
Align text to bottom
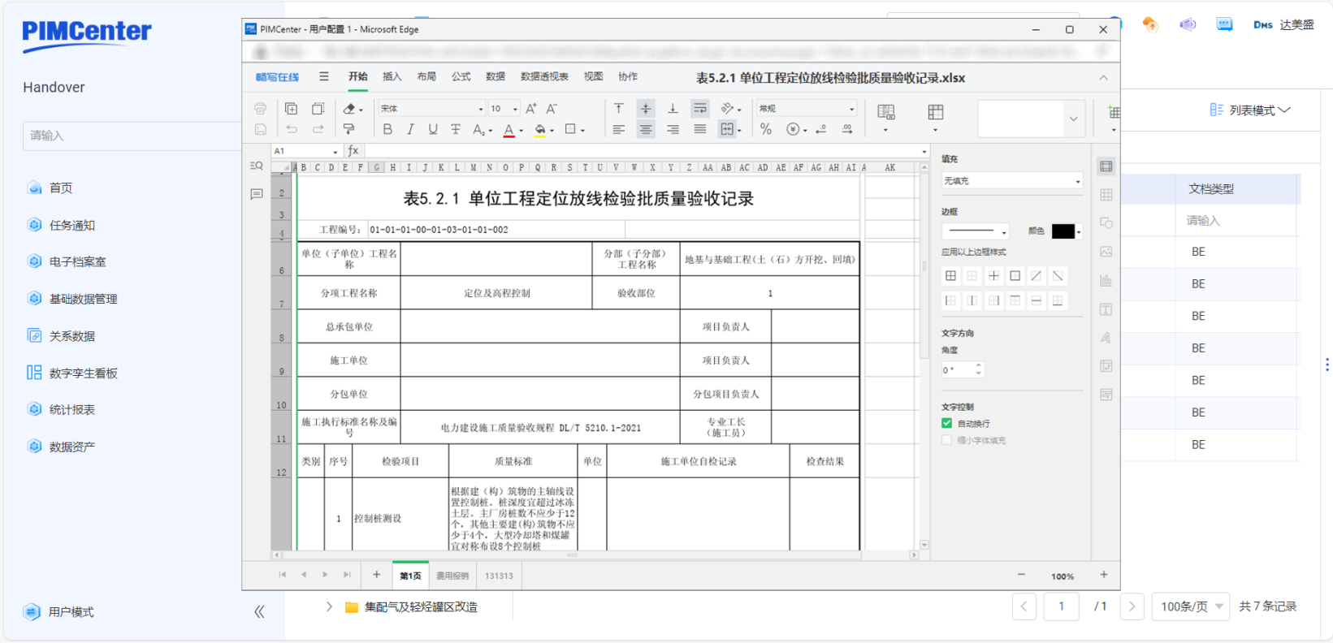click(673, 109)
